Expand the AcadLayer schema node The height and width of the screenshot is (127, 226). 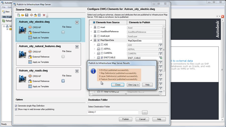pos(91,36)
